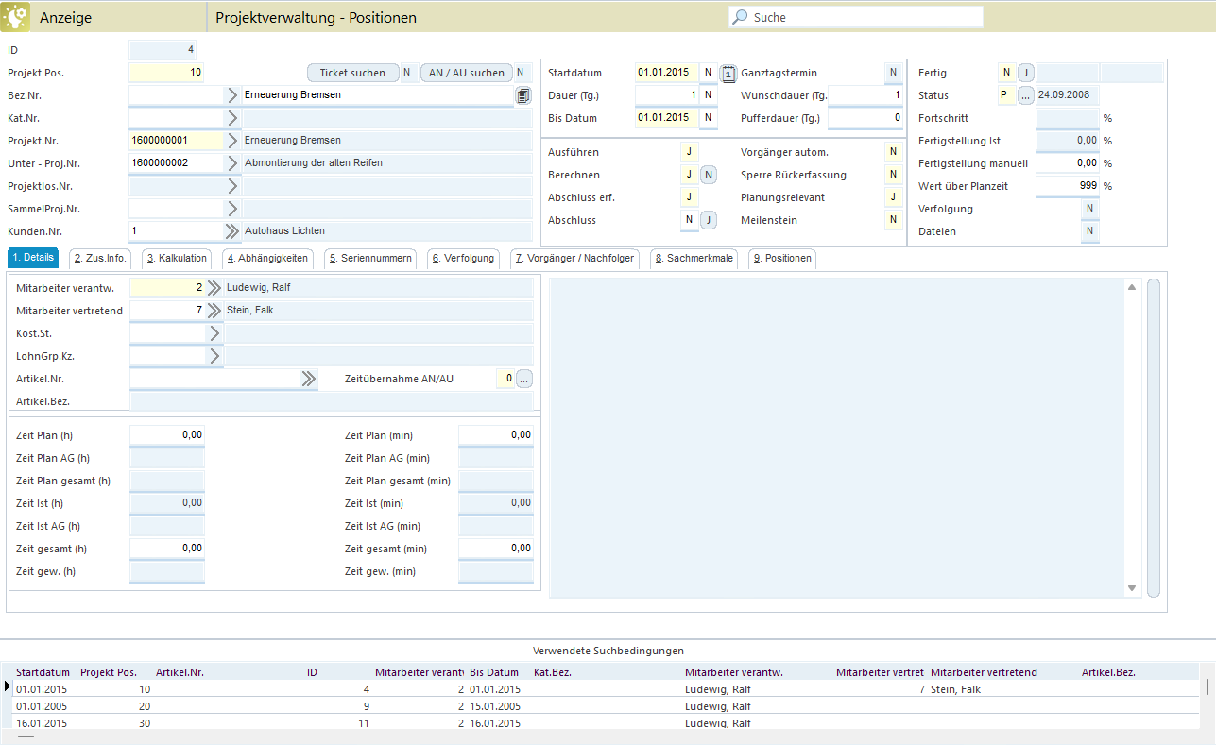Click the lookup arrow next to Kost.St.
The height and width of the screenshot is (745, 1216).
214,333
